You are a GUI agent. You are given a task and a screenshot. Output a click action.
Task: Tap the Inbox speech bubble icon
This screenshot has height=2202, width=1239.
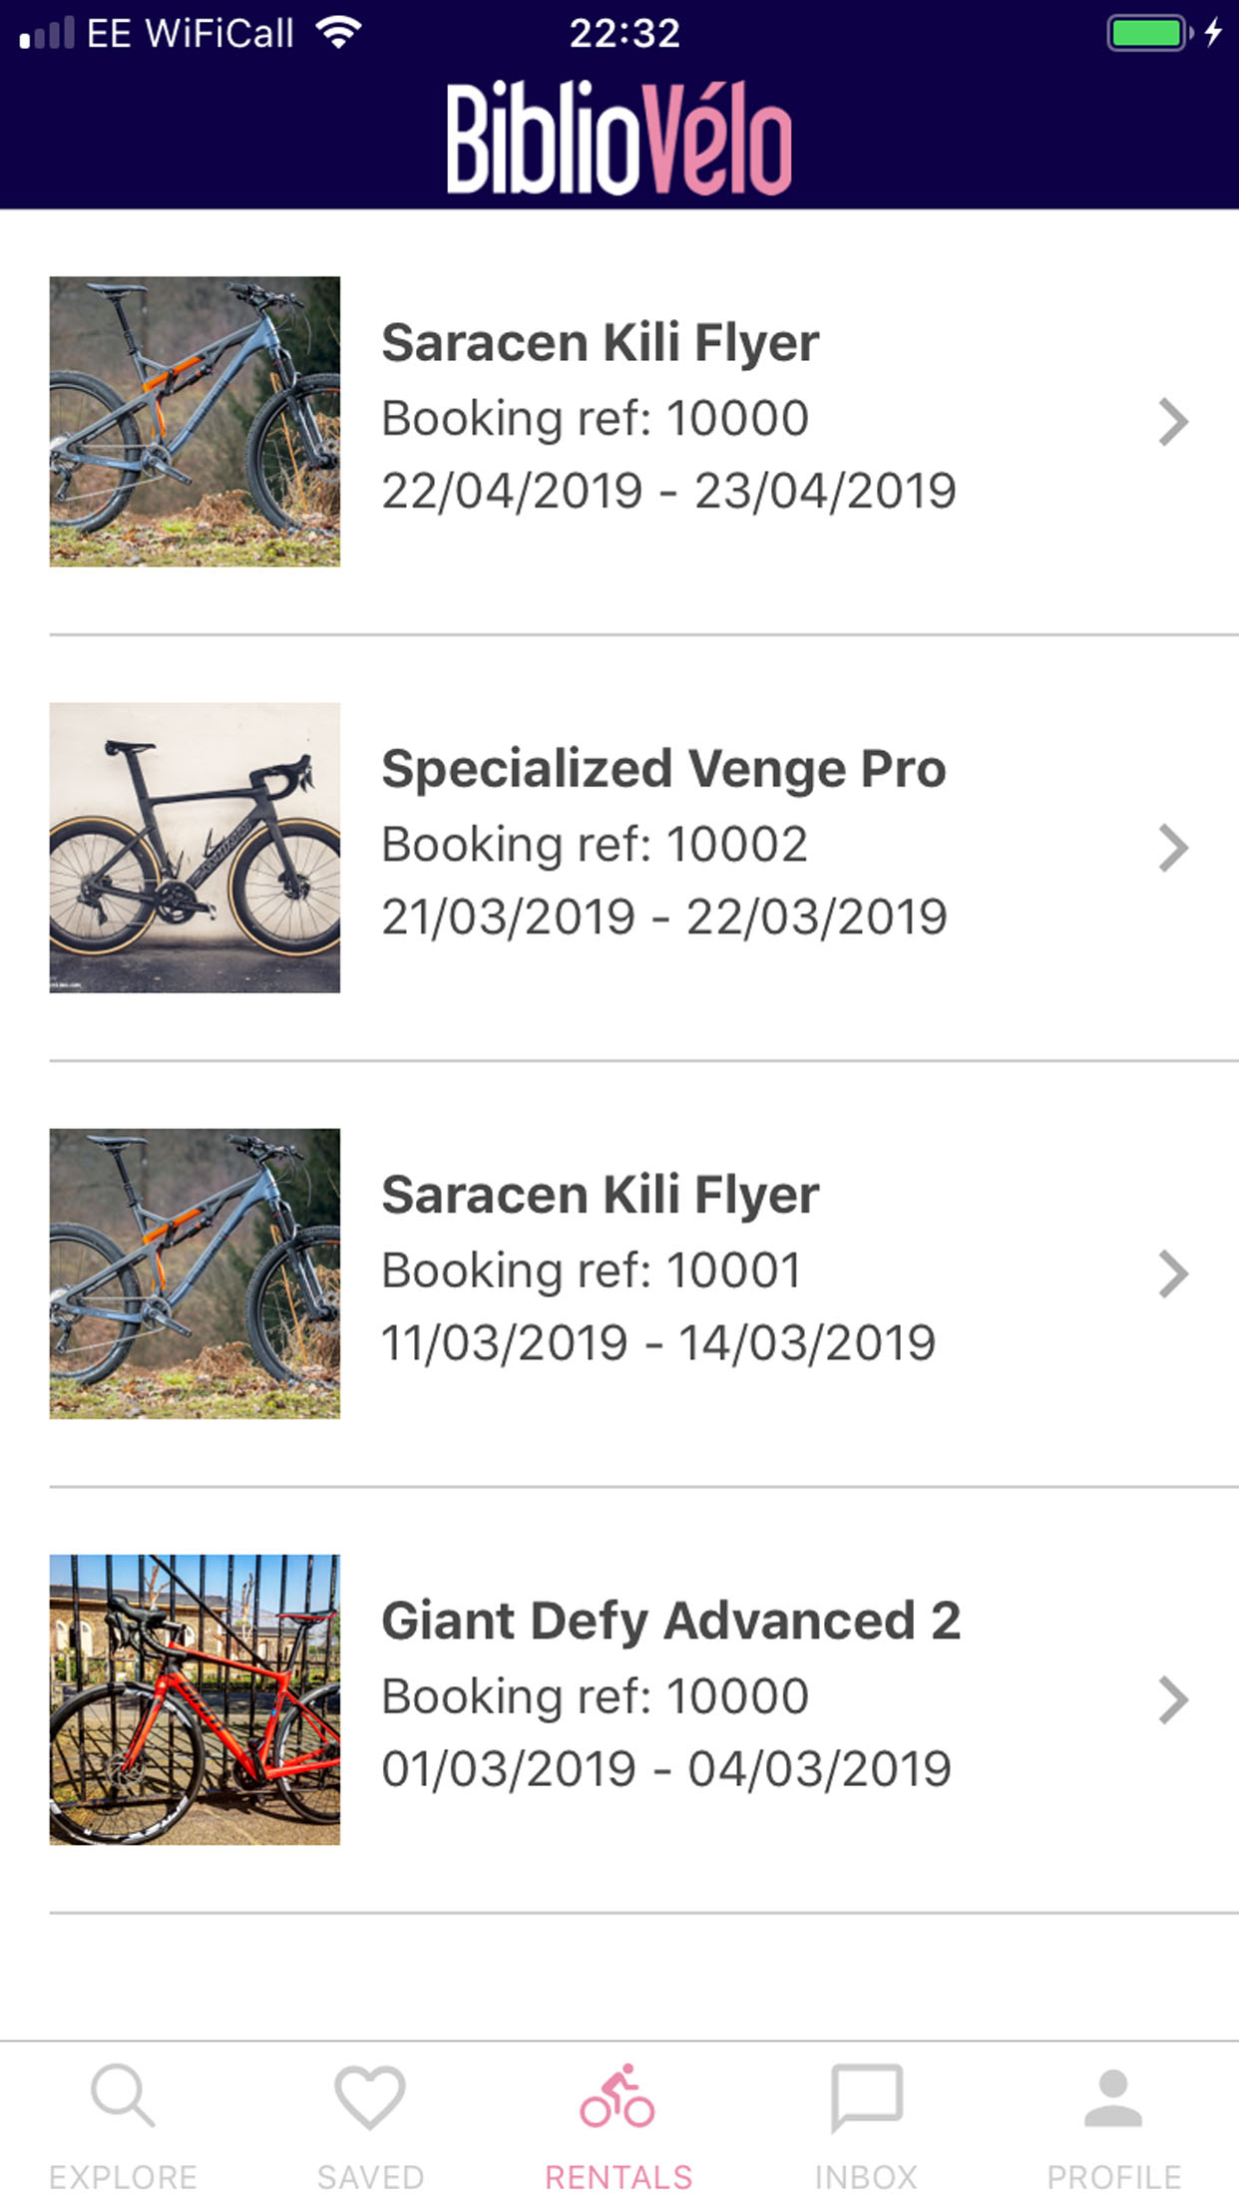(x=866, y=2096)
